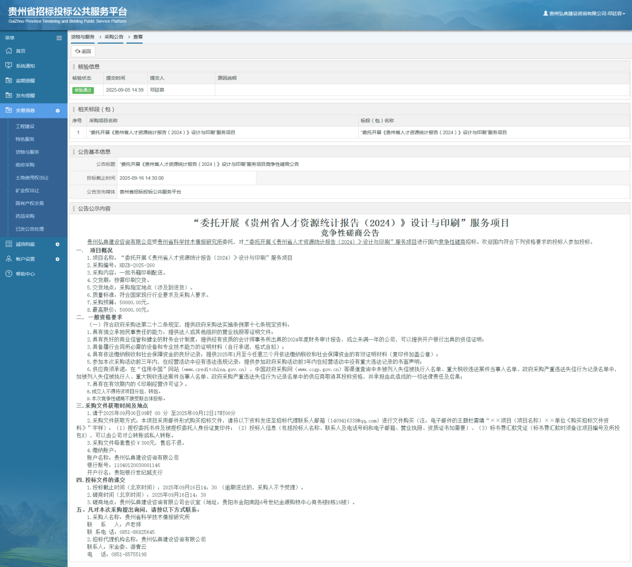Expand the 帐户设置 submenu arrow
The width and height of the screenshot is (632, 567).
(x=57, y=258)
